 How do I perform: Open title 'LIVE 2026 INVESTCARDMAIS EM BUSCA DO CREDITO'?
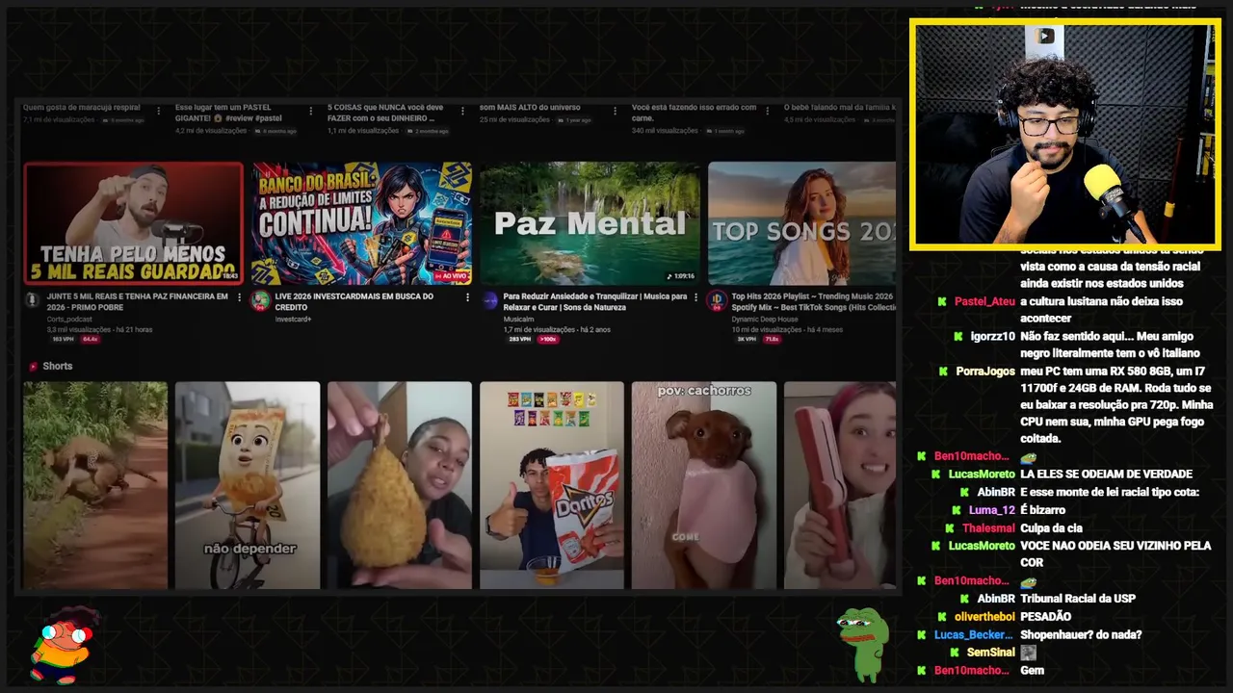(354, 301)
